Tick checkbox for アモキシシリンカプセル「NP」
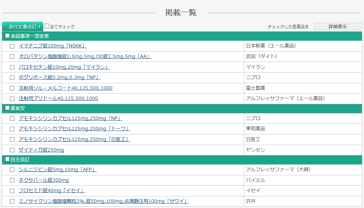Screen dimensions: 364x208 pyautogui.click(x=12, y=118)
